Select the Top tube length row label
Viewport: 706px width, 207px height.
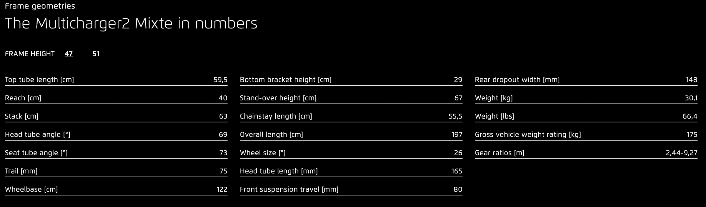coord(39,80)
